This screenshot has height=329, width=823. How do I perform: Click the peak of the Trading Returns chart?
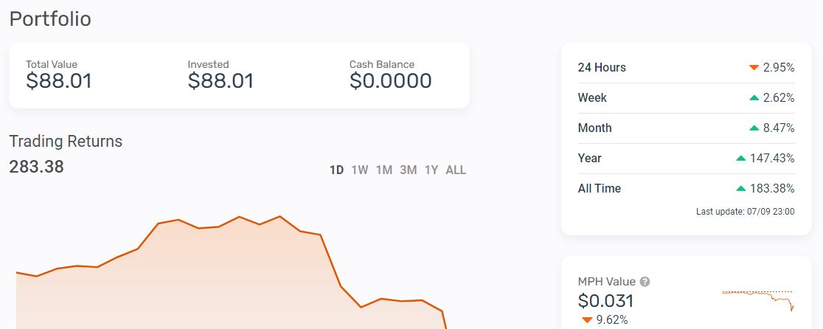tap(279, 216)
